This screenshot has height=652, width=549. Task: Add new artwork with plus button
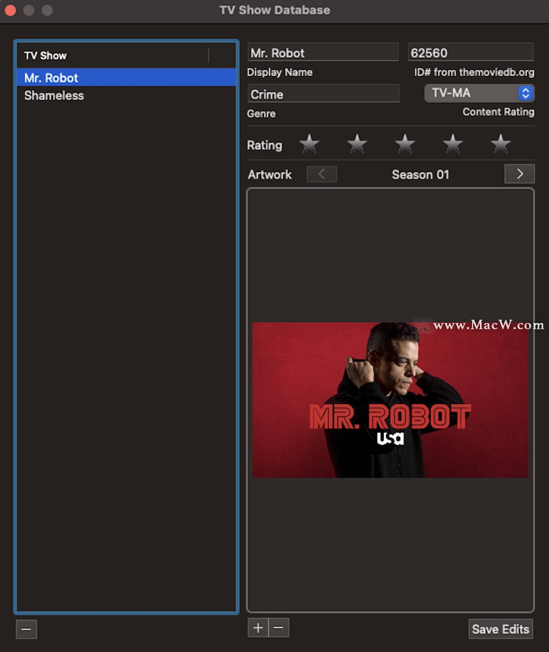pos(258,627)
